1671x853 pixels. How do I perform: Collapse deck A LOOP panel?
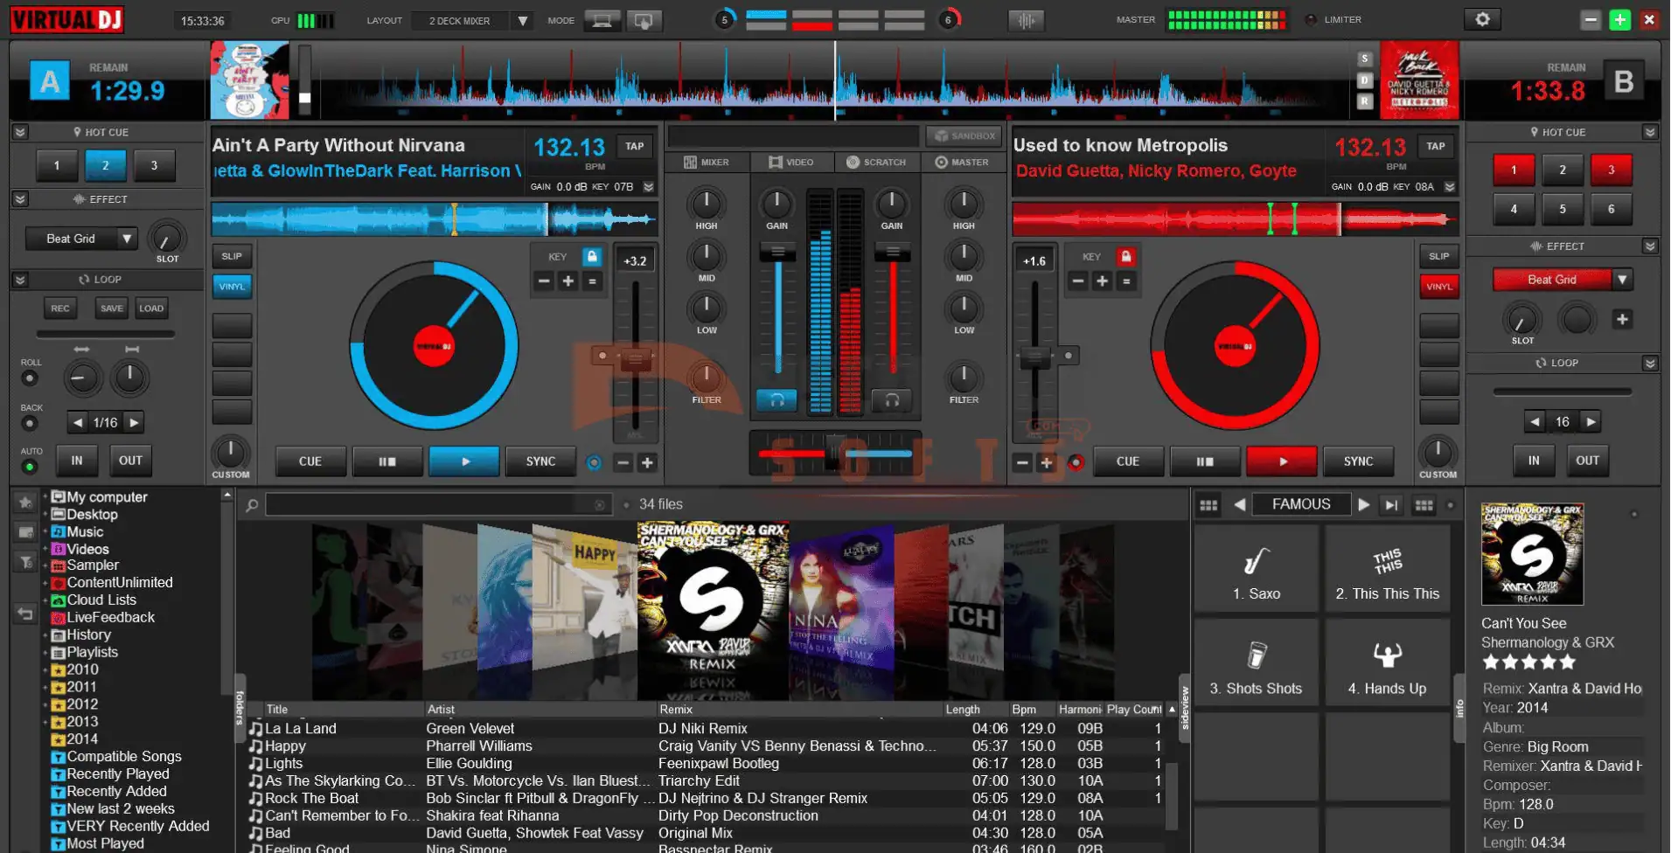[x=20, y=280]
